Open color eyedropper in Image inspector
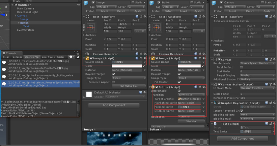This screenshot has height=146, width=277. 144,66
